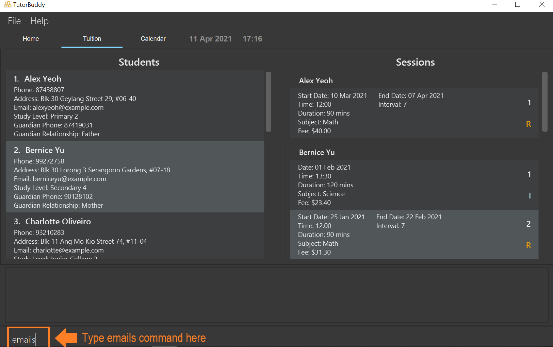The width and height of the screenshot is (553, 347).
Task: Click Fee: $23.40
Action: (314, 203)
